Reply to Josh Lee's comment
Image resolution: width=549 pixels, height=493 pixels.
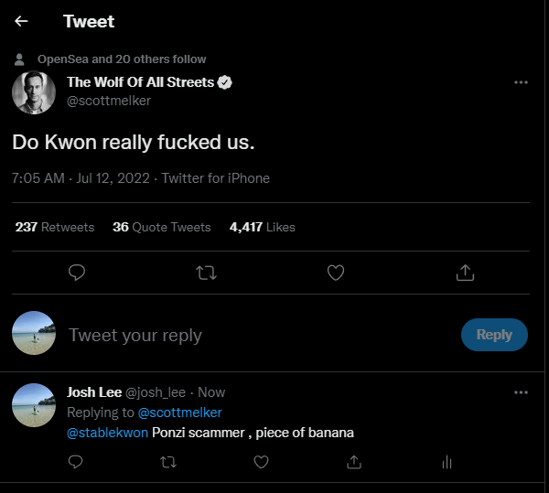point(75,462)
